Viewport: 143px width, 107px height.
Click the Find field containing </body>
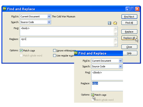pos(107,75)
